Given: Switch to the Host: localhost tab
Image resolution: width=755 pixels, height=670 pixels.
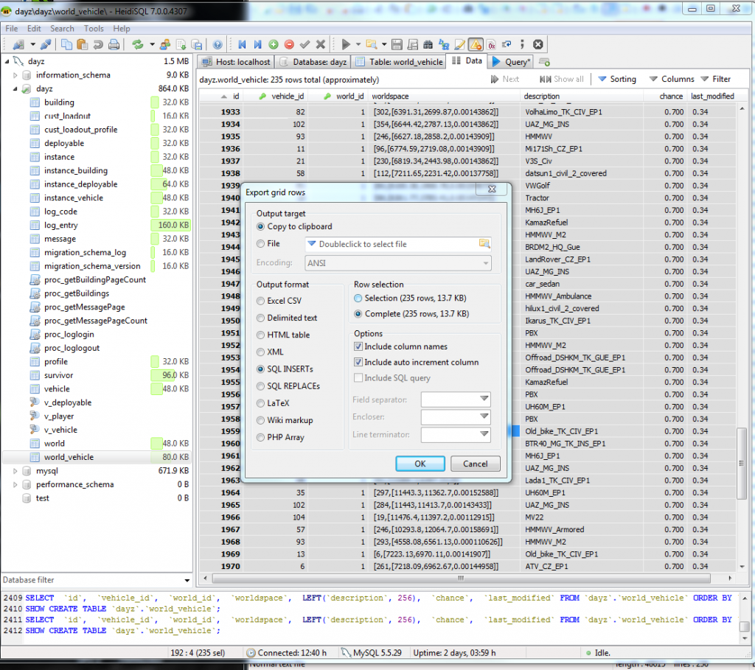Looking at the screenshot, I should pos(236,62).
